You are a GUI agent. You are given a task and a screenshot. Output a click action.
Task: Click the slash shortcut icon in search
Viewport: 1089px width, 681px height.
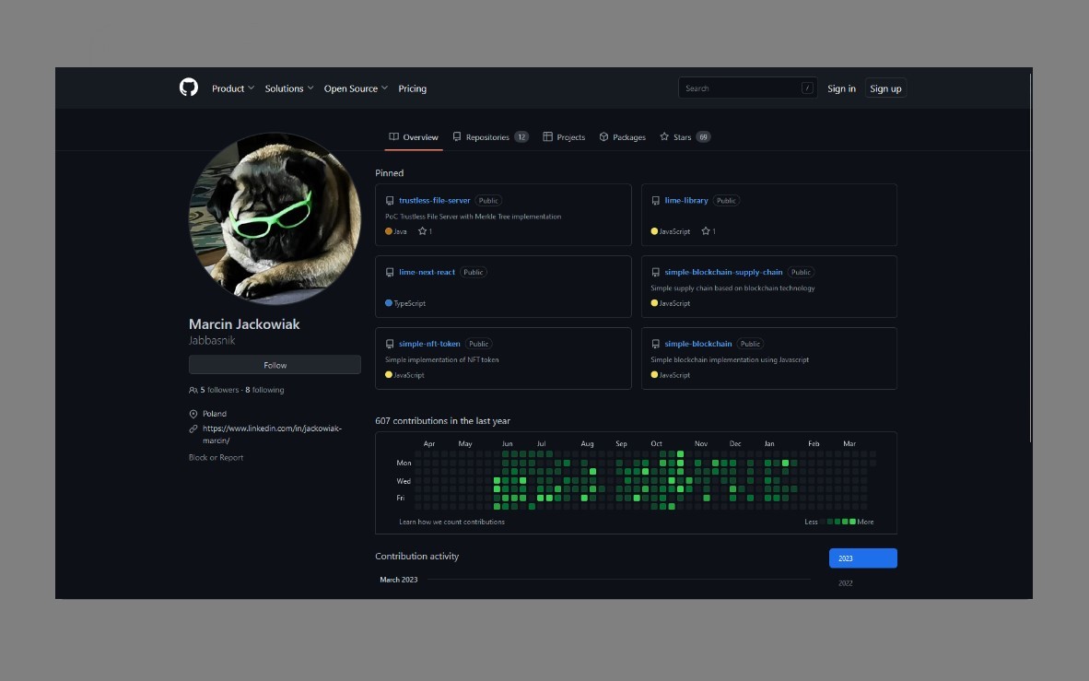coord(807,88)
